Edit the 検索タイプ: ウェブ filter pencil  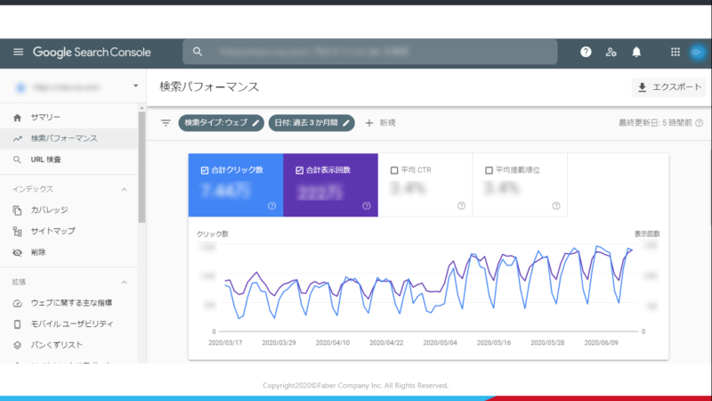(x=256, y=123)
